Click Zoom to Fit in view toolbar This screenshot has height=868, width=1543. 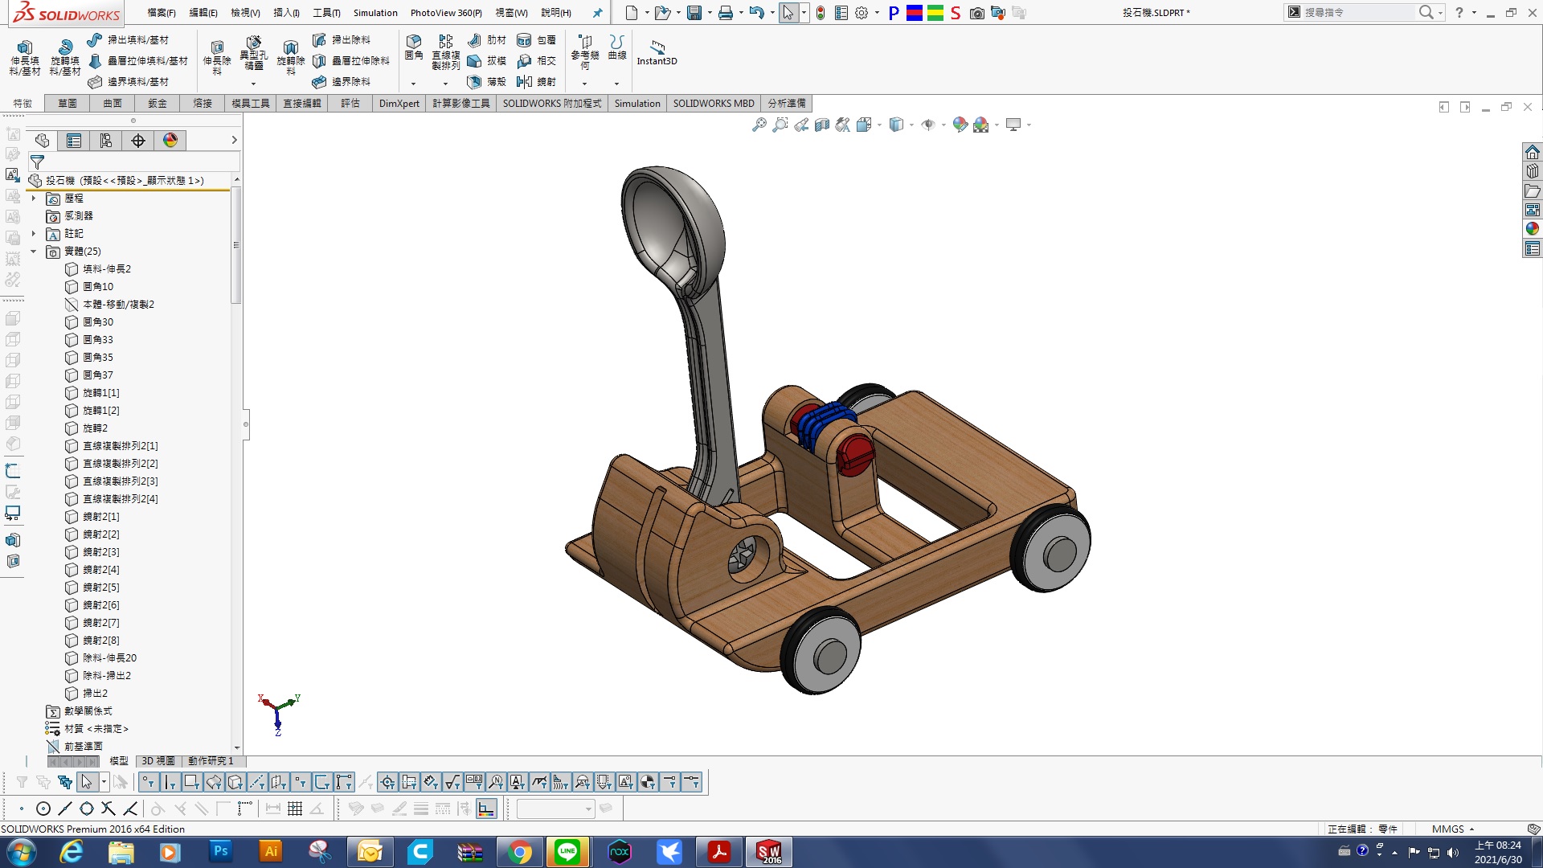point(759,125)
